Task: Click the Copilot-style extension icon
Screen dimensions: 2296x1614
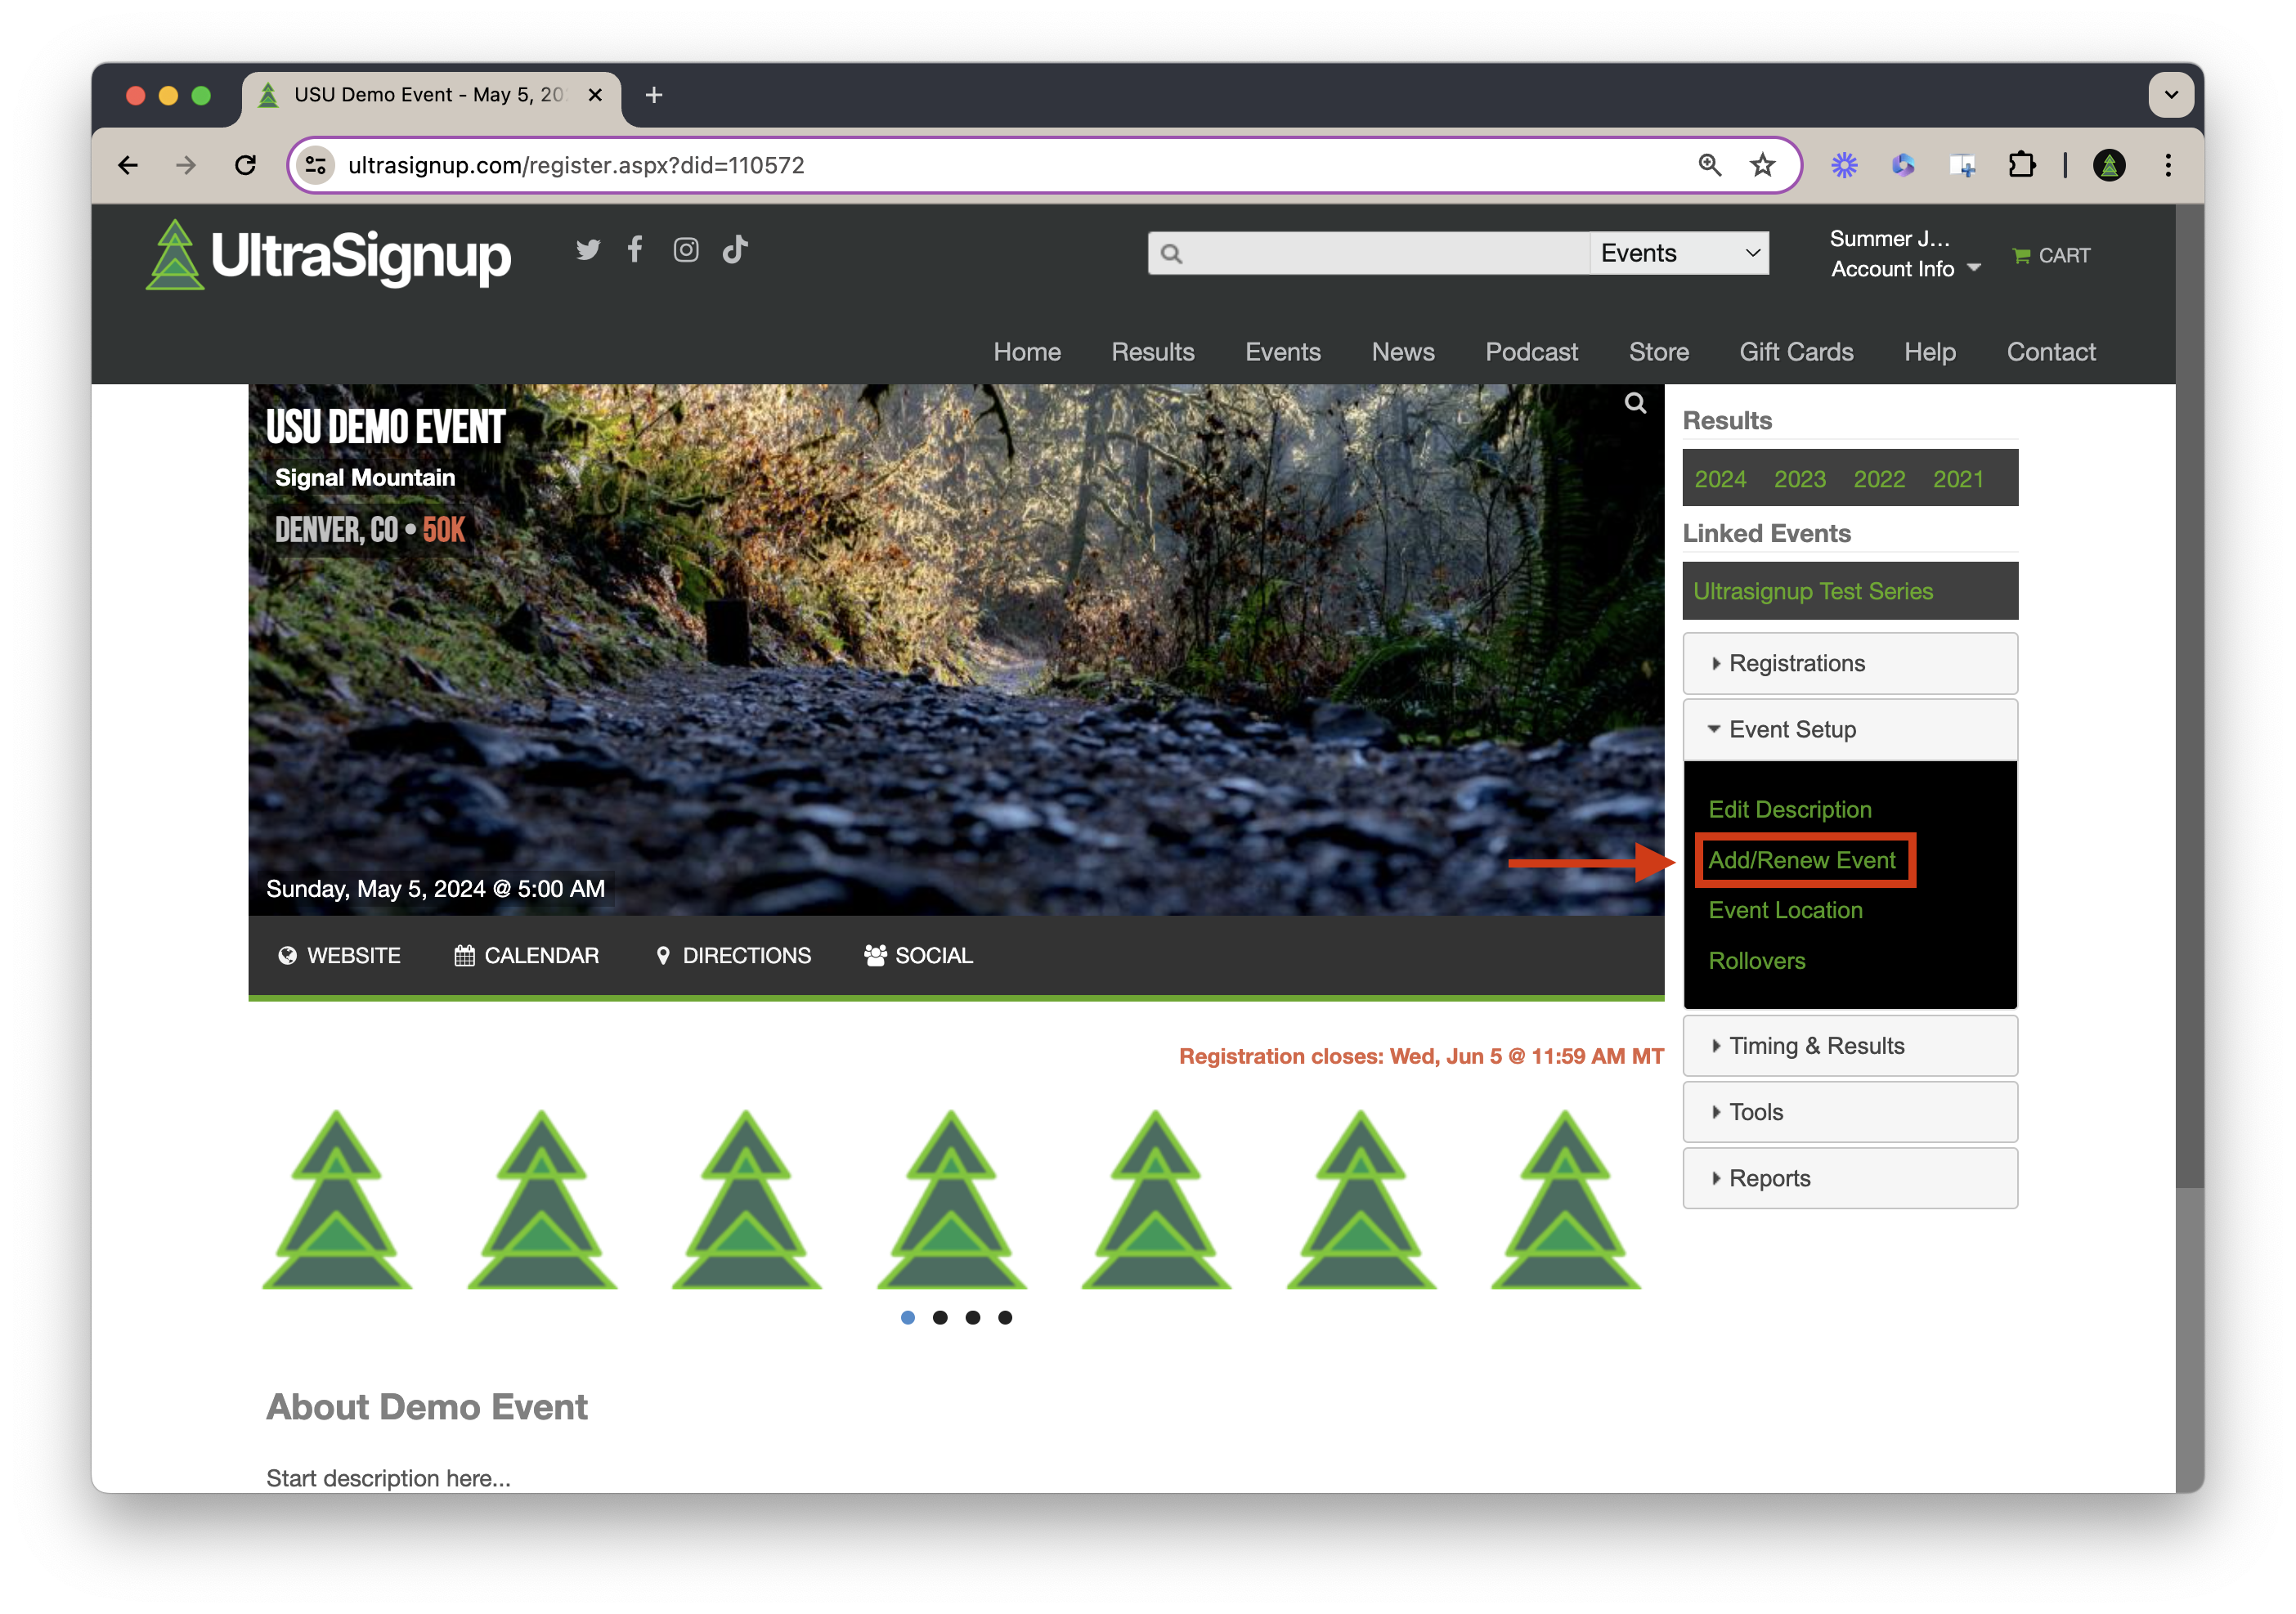Action: [1903, 165]
